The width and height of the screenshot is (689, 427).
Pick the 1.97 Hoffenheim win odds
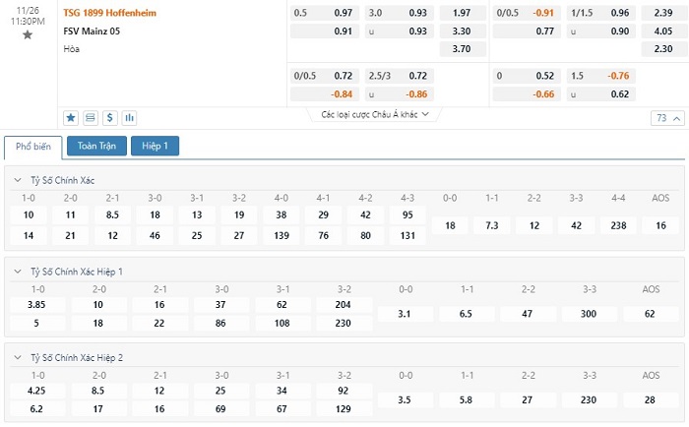tap(461, 13)
